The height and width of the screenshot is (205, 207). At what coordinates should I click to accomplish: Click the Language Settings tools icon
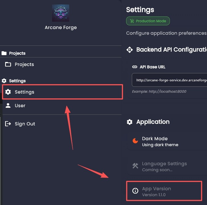coord(135,166)
